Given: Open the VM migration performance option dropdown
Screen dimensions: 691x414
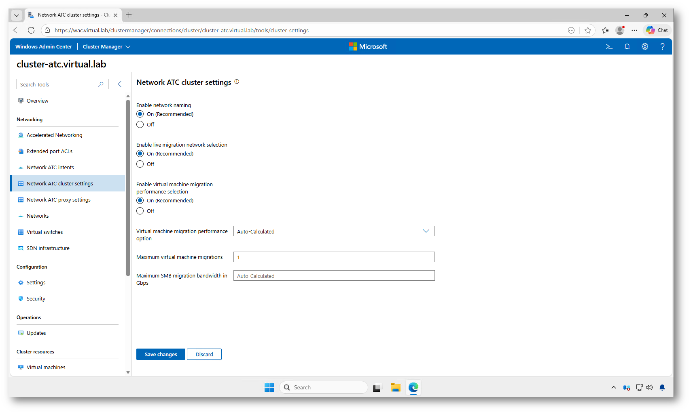Looking at the screenshot, I should 334,231.
